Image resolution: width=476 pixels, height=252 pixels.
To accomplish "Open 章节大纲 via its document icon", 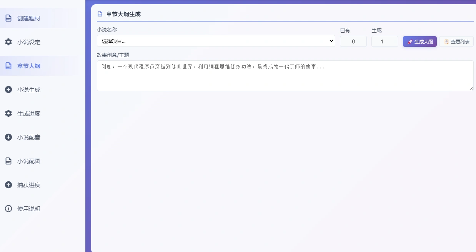I will point(8,66).
